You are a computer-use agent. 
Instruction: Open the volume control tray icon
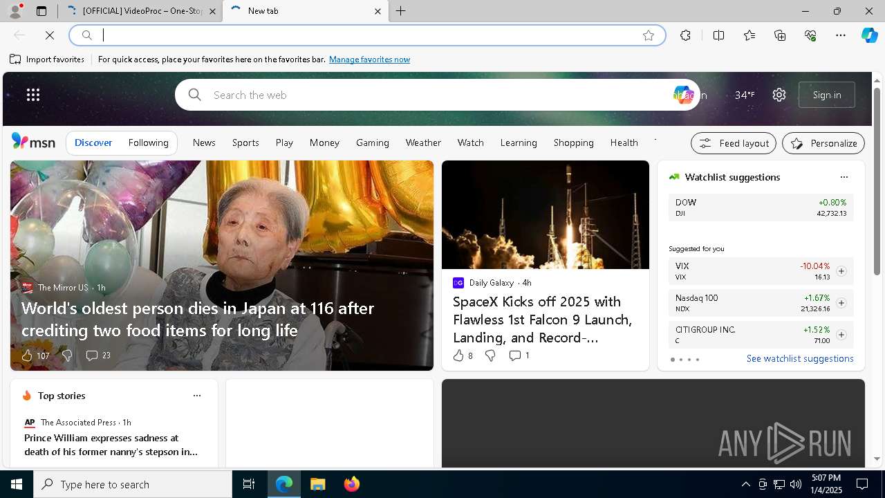point(796,484)
